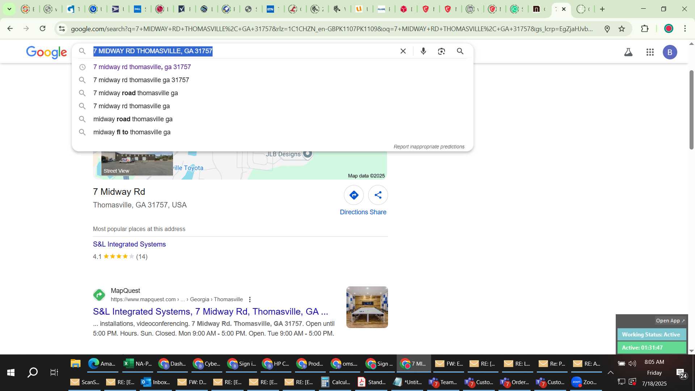Open MapQuest result three-dot options
Screen dimensions: 695x391
coord(250,299)
